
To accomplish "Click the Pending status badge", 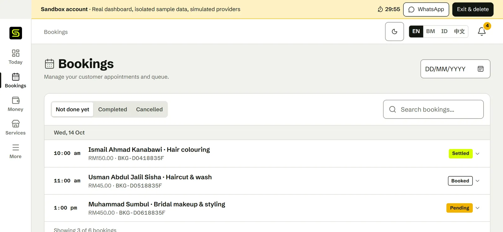I will (460, 208).
